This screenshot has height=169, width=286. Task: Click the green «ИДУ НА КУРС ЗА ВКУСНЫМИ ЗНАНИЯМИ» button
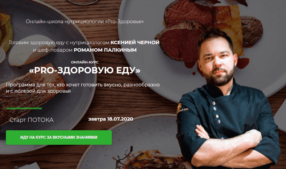pos(59,138)
